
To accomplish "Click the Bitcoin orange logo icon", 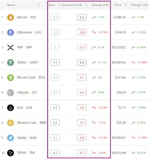I will click(x=10, y=17).
